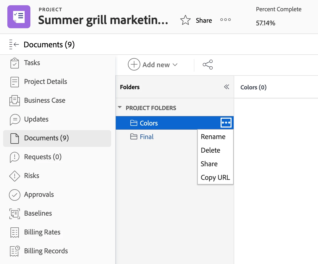Image resolution: width=318 pixels, height=264 pixels.
Task: Navigate to the Tasks section
Action: click(x=32, y=63)
